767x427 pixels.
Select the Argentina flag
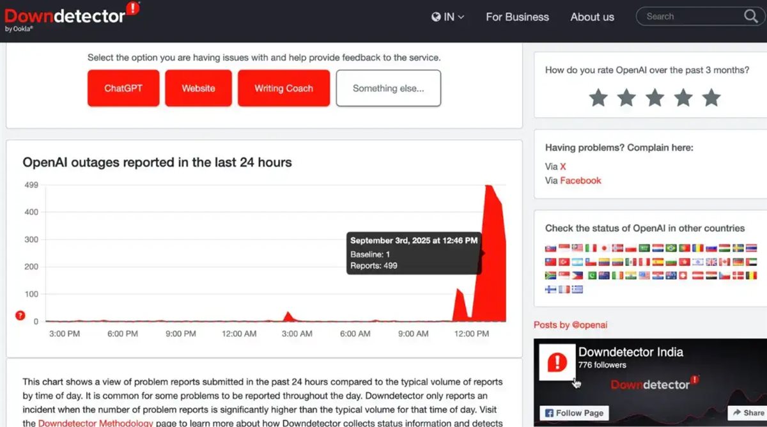point(577,262)
